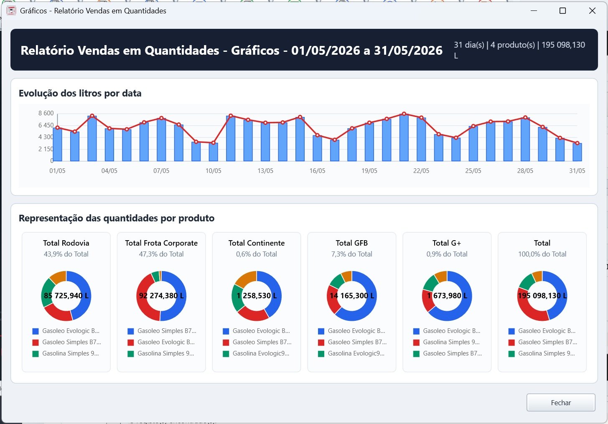Click the Total G+ donut chart

point(447,296)
